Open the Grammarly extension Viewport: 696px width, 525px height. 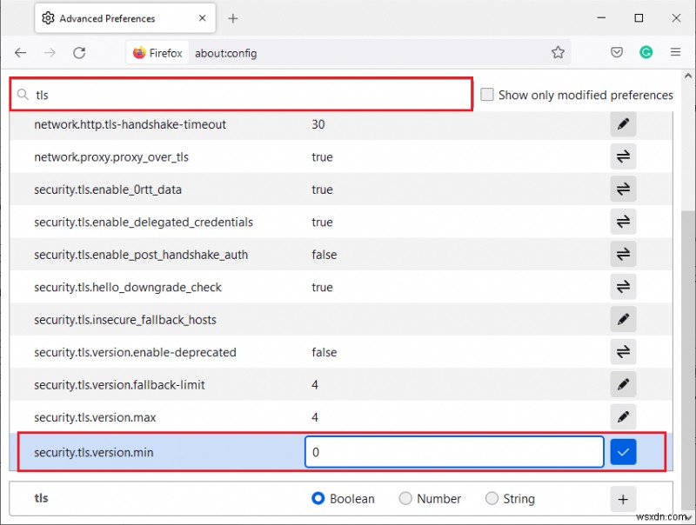point(646,52)
